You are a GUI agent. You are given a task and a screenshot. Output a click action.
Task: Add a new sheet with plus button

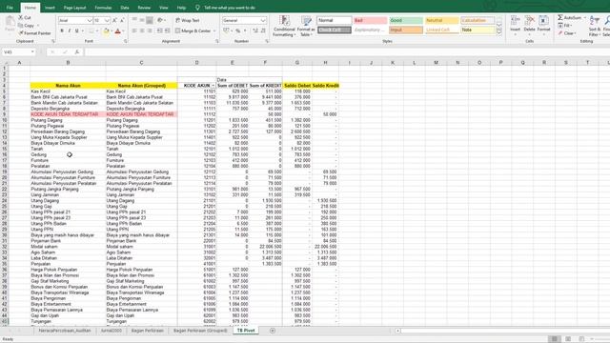[273, 331]
